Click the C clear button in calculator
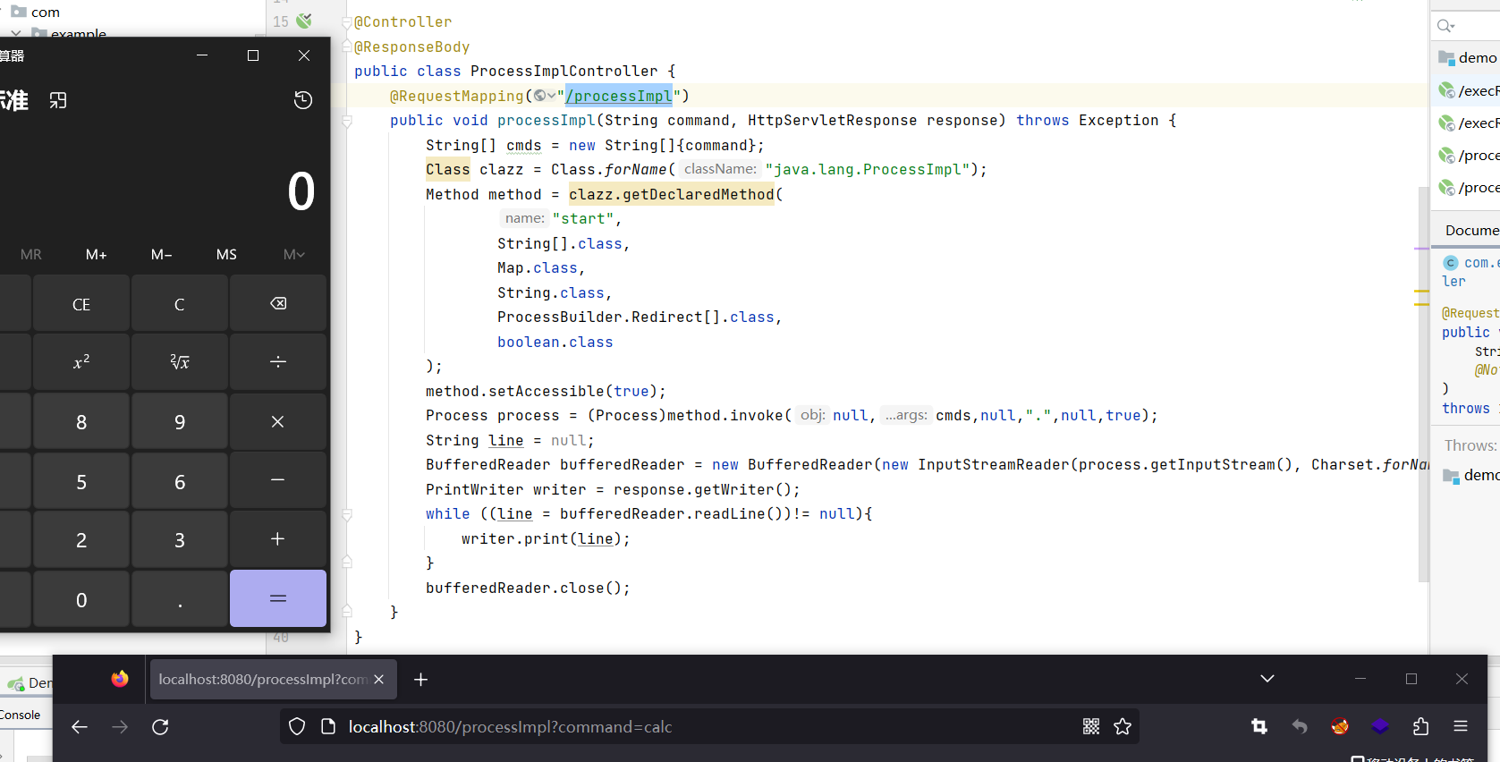This screenshot has height=762, width=1500. (180, 304)
